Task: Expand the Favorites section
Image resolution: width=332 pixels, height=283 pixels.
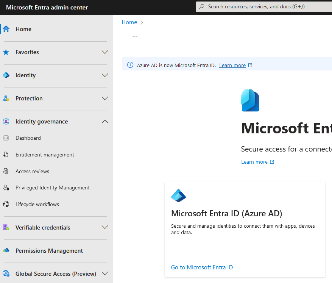Action: click(104, 52)
